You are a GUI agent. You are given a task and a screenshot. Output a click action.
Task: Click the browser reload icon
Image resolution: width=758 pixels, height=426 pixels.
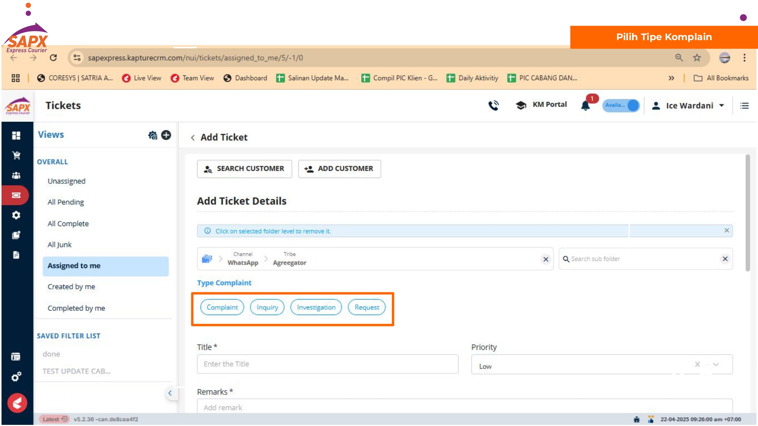tap(53, 58)
